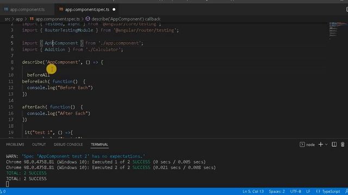Click string "Before Each" in console.log
Screen dimensions: 348x195
(x=74, y=88)
